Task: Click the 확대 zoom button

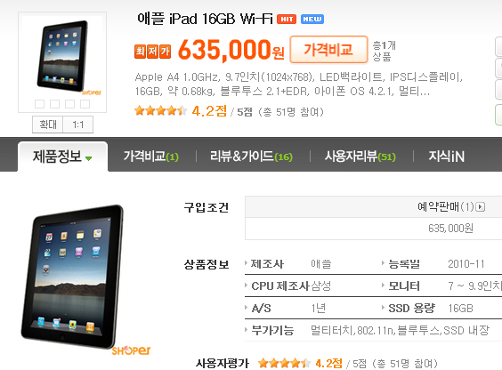Action: tap(48, 125)
